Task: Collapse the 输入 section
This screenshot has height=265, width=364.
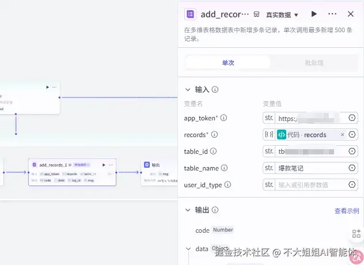Action: [188, 90]
